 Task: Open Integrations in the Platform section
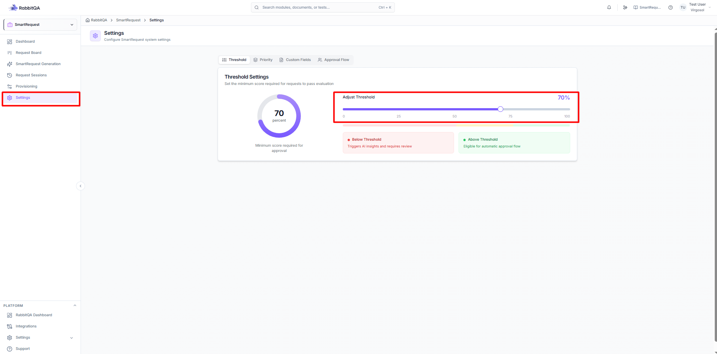click(x=40, y=326)
